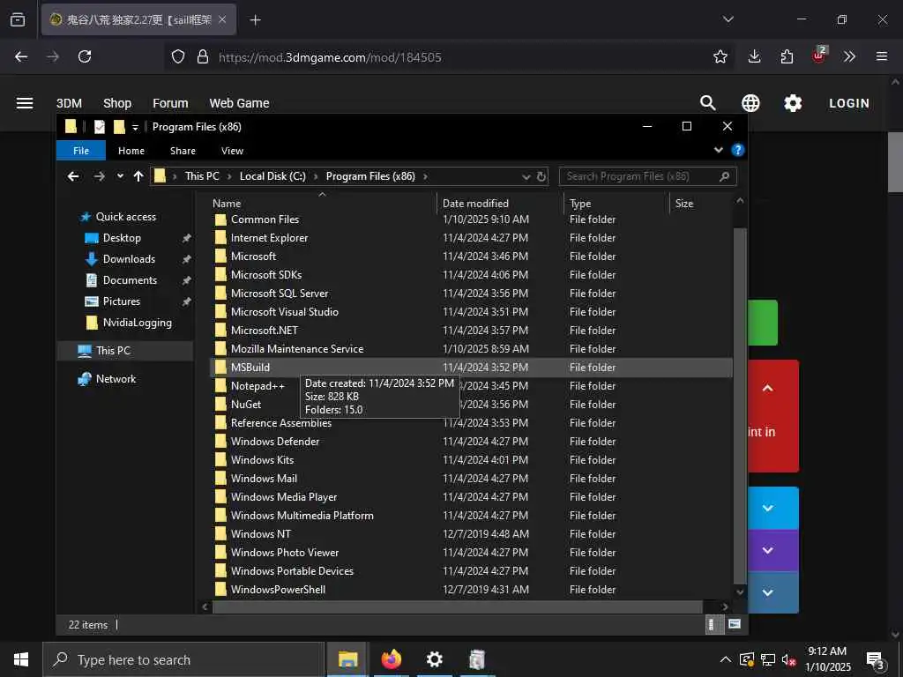Select Network in navigation pane
Screen dimensions: 903x677
116,379
